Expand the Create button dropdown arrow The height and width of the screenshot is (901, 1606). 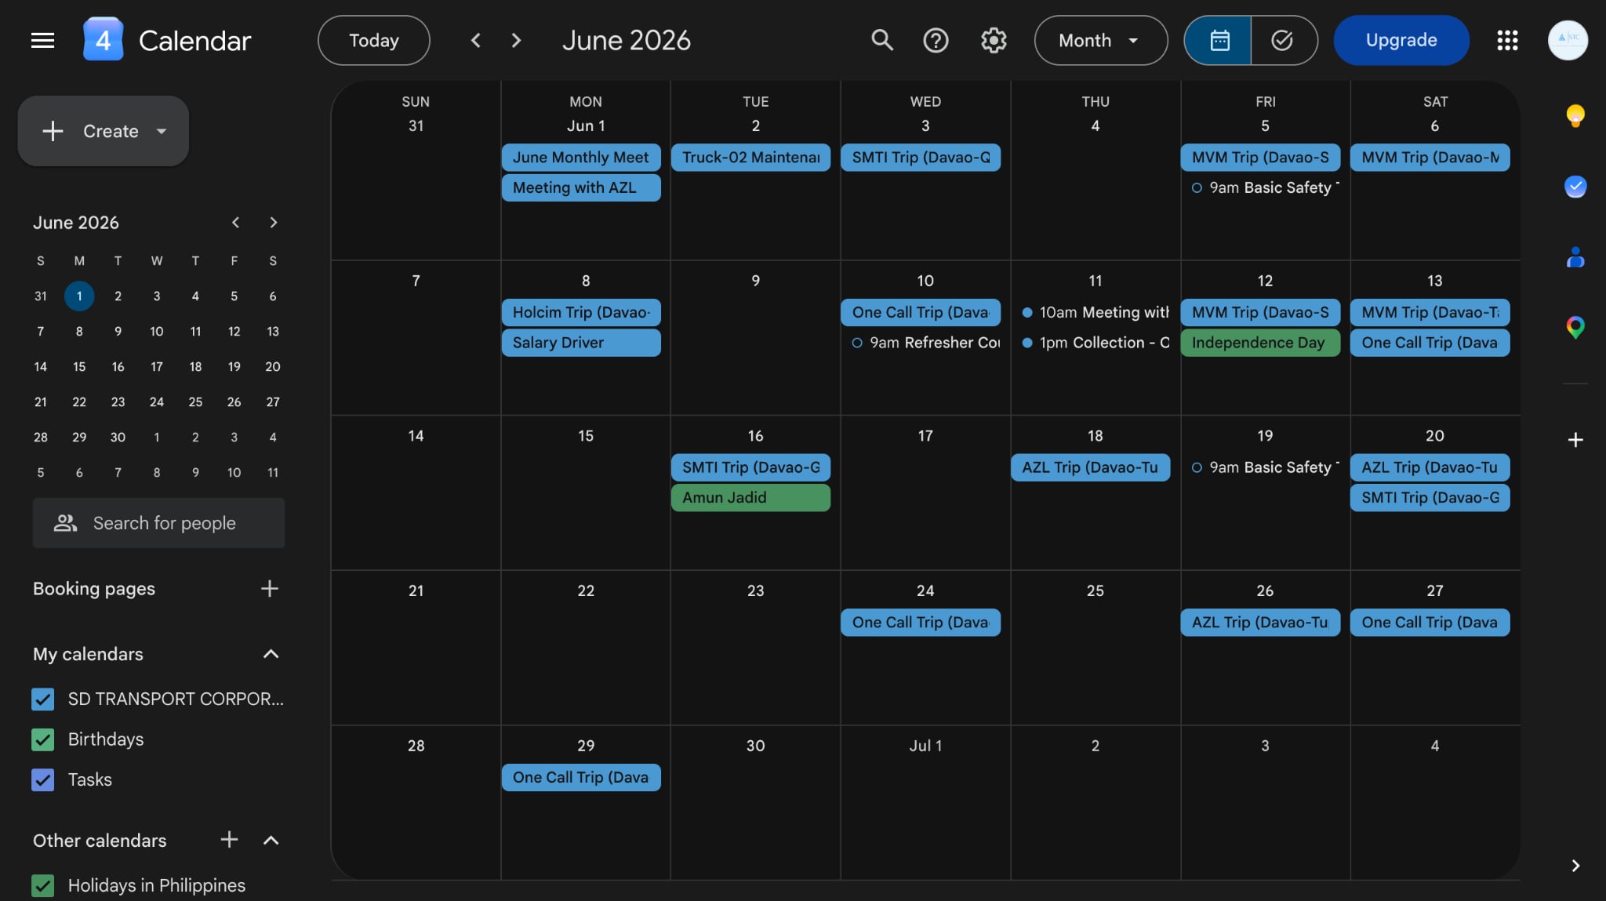(x=162, y=131)
